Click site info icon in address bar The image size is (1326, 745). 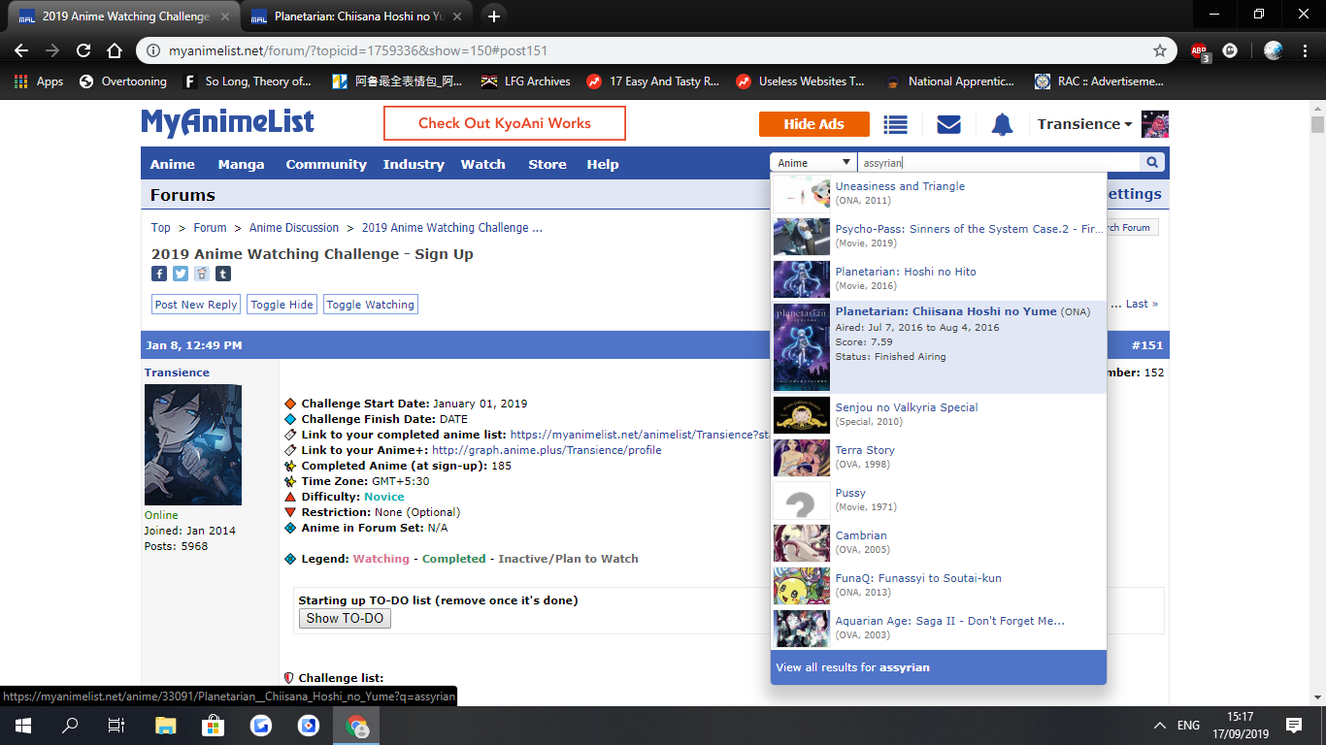pyautogui.click(x=153, y=50)
